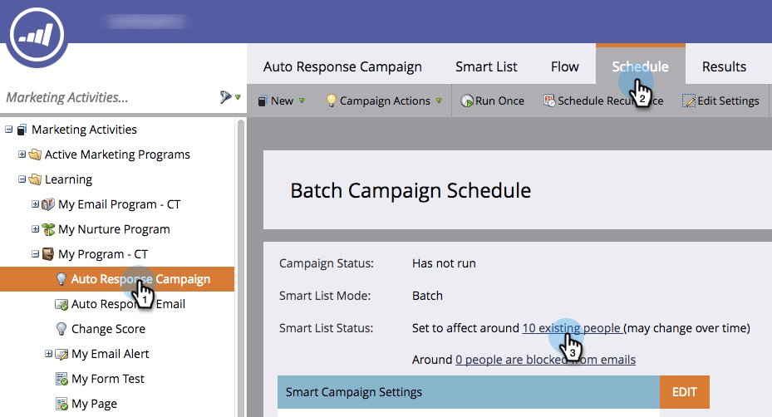Open the 0 people are blocked link

[x=545, y=360]
